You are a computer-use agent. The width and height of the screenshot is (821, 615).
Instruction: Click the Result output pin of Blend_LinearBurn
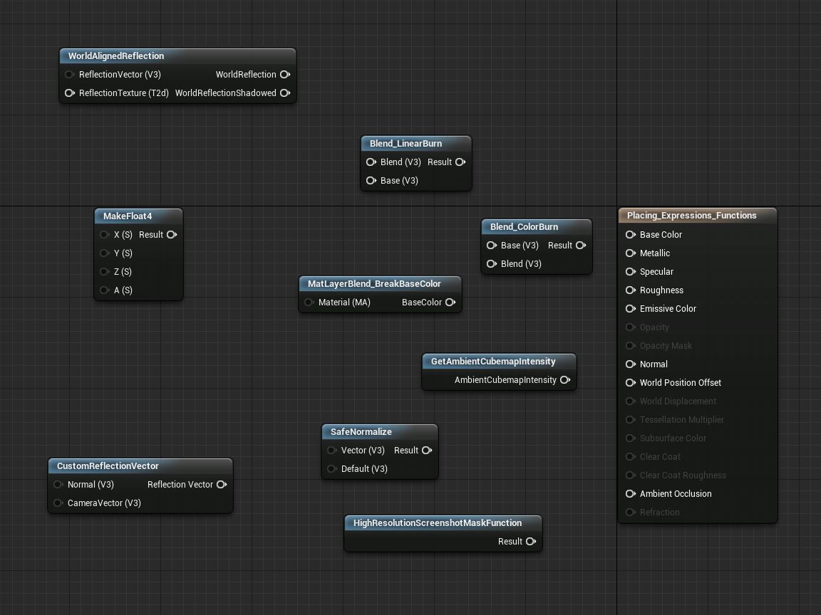pyautogui.click(x=460, y=162)
